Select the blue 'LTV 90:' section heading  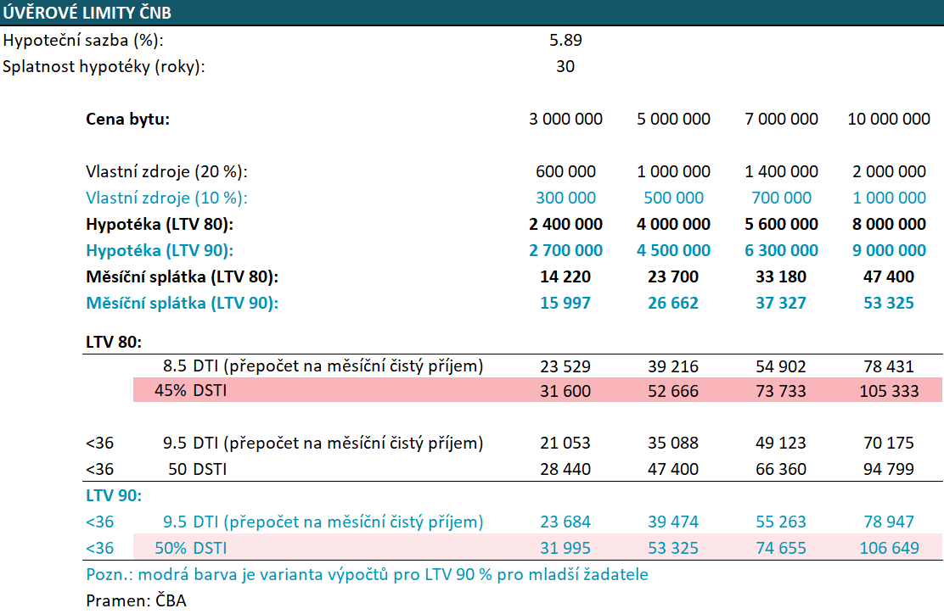(x=114, y=495)
